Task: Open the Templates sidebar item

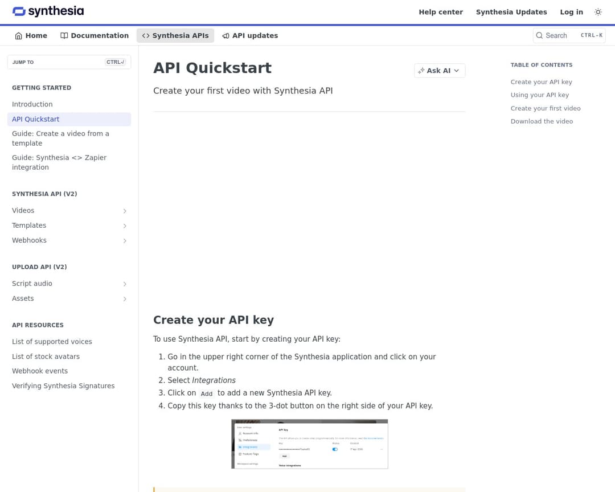Action: [x=29, y=225]
